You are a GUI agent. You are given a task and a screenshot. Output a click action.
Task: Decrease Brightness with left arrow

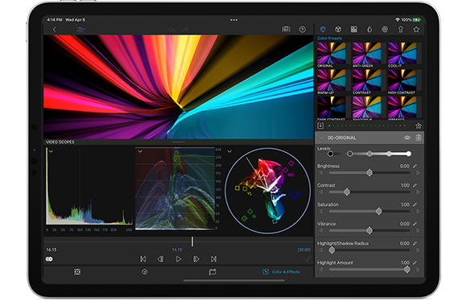tap(321, 173)
